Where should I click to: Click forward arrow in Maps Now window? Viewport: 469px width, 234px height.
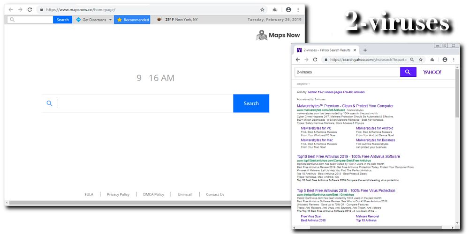coord(20,9)
